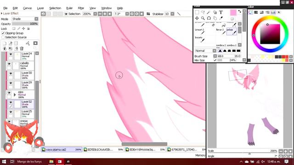294x165 pixels.
Task: Open the Ruler menu
Action: [69, 8]
